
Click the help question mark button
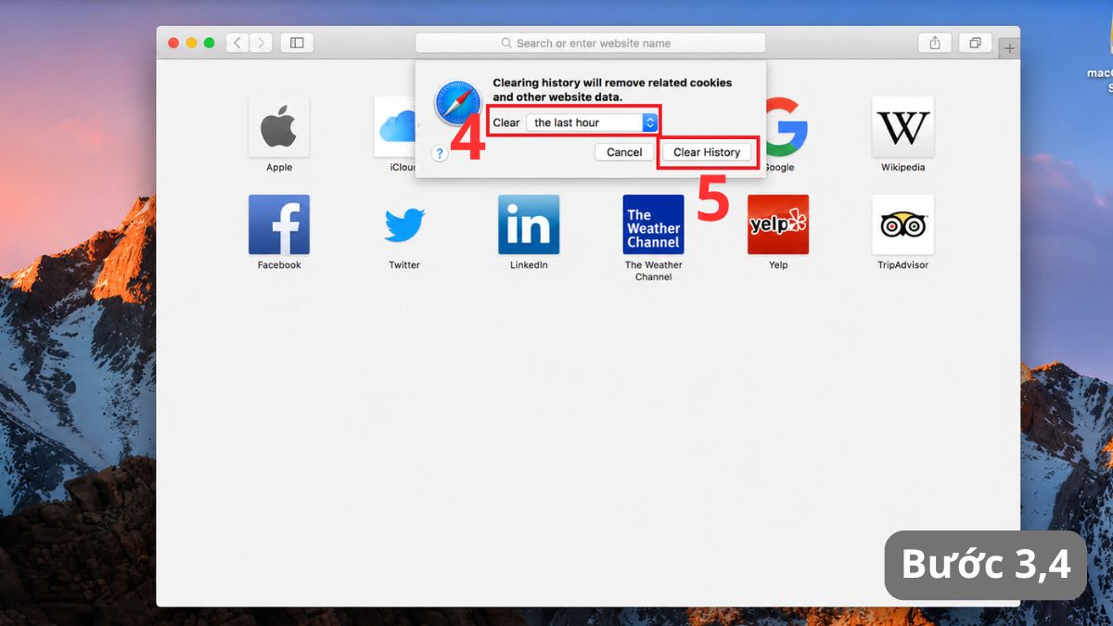click(x=440, y=153)
